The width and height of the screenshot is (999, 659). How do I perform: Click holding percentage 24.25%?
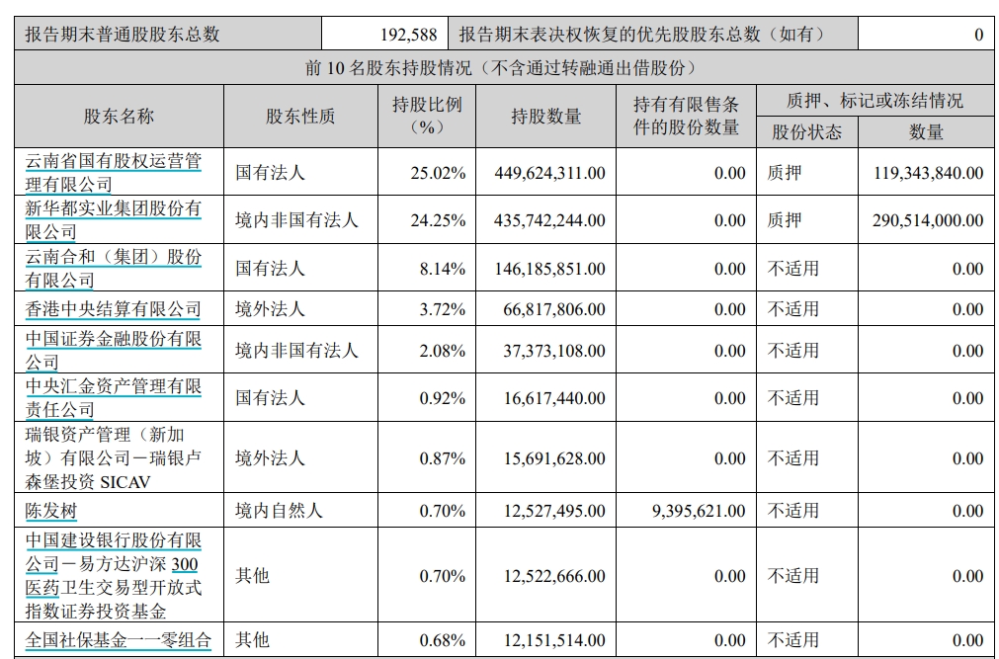tap(438, 220)
